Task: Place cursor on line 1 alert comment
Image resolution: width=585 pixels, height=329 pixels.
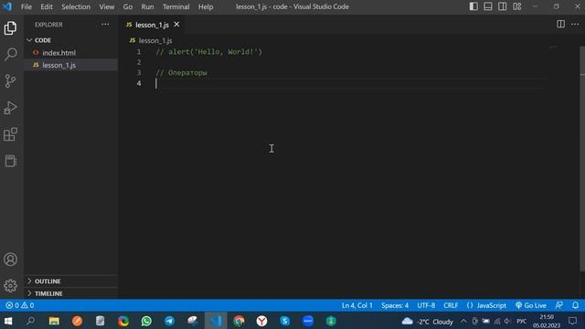Action: pos(209,52)
